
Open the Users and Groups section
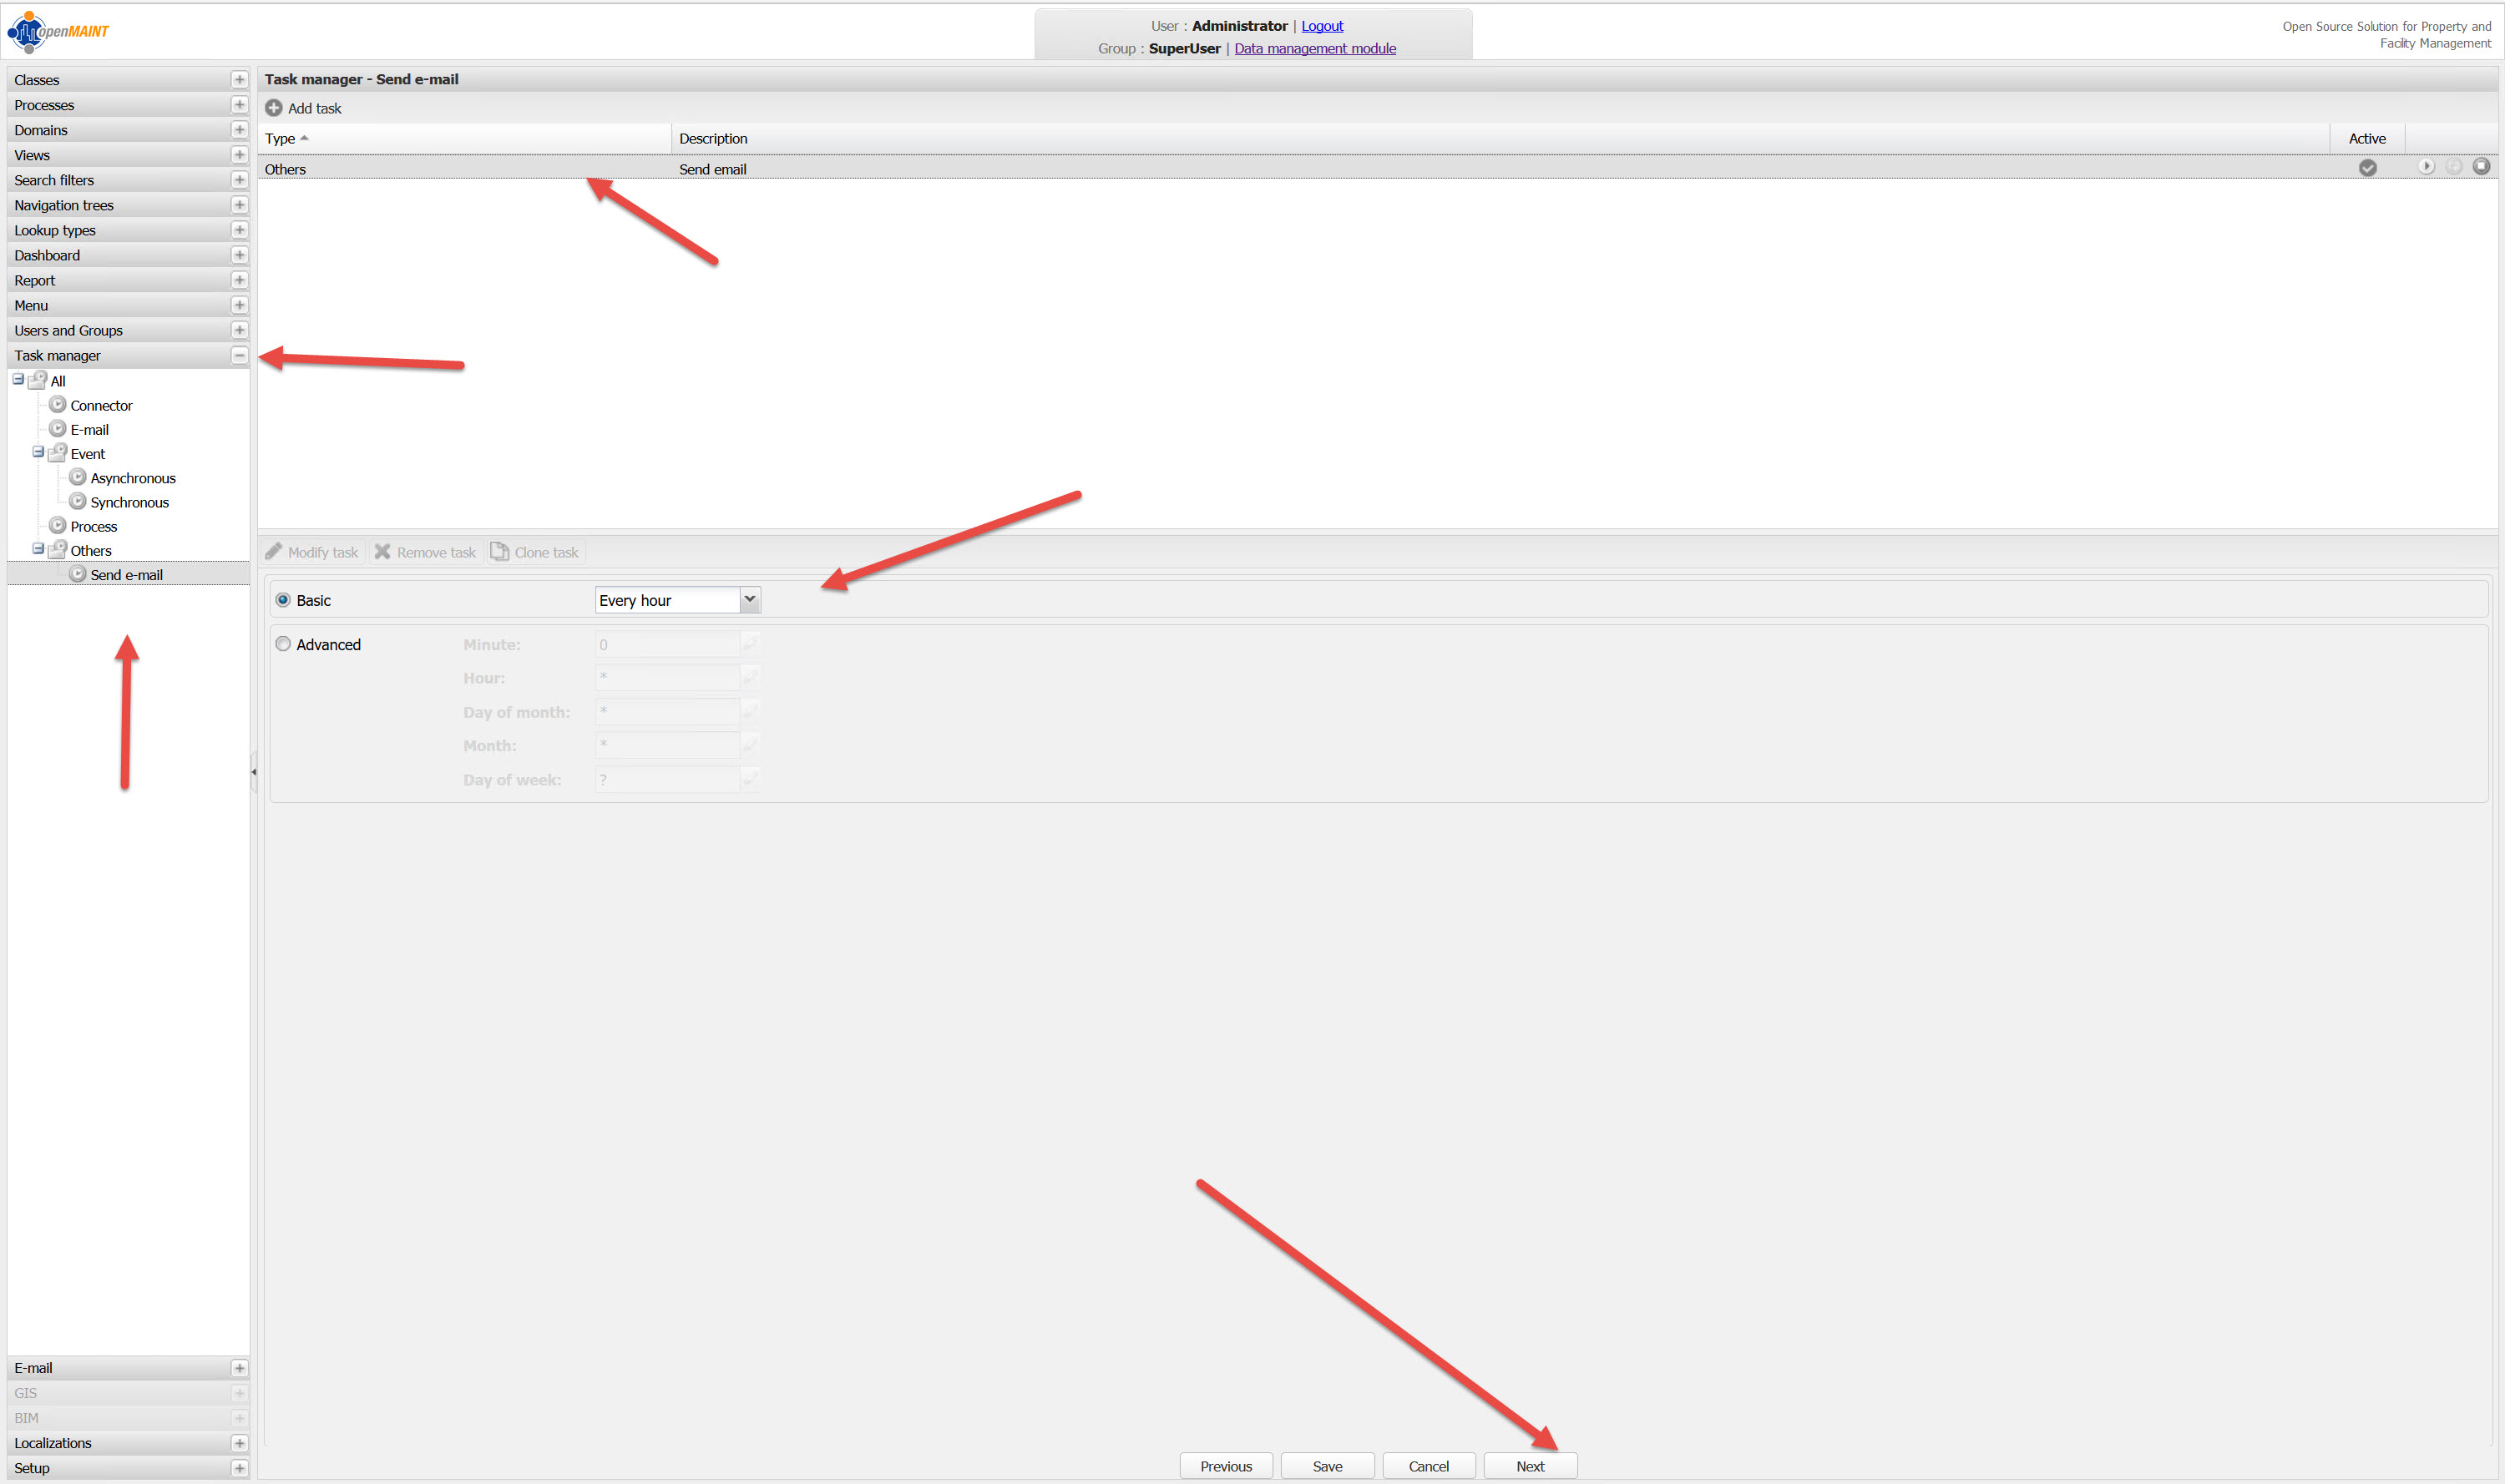click(68, 331)
